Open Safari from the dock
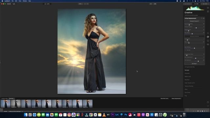 click(x=34, y=115)
